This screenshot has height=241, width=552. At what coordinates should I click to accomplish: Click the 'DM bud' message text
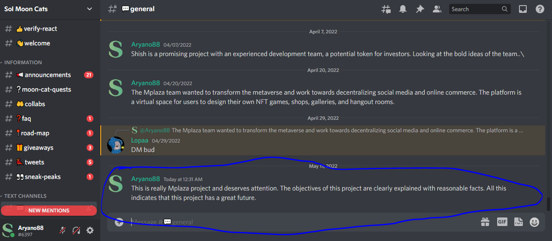pyautogui.click(x=143, y=150)
